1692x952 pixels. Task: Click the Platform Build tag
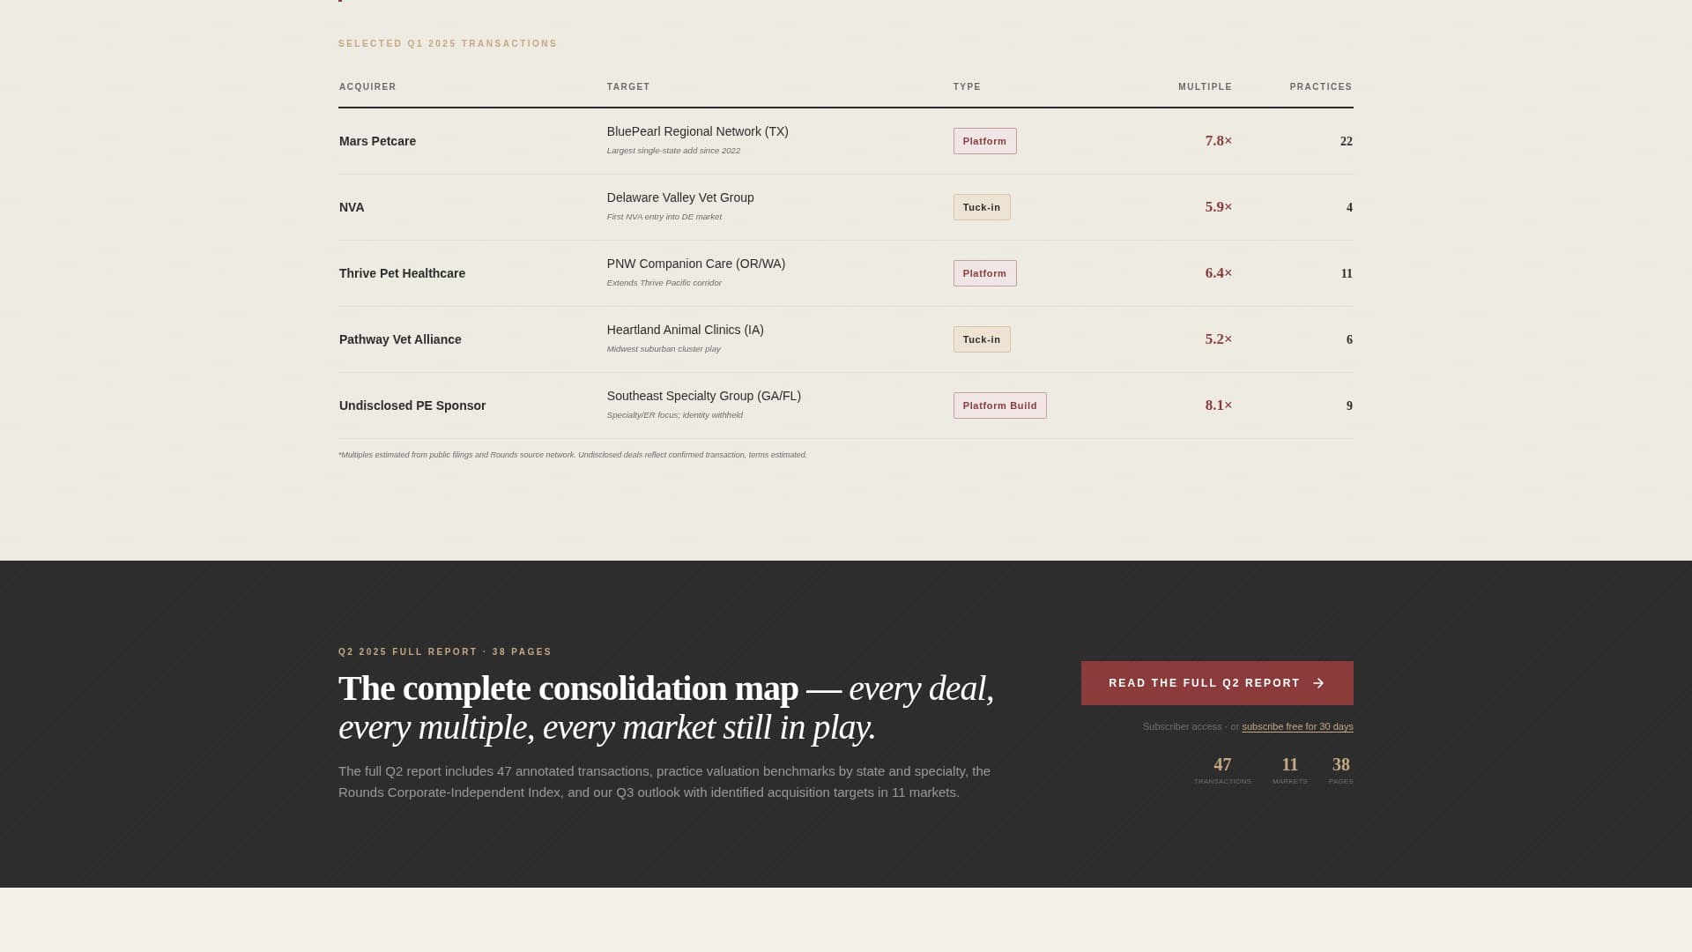[x=999, y=405]
